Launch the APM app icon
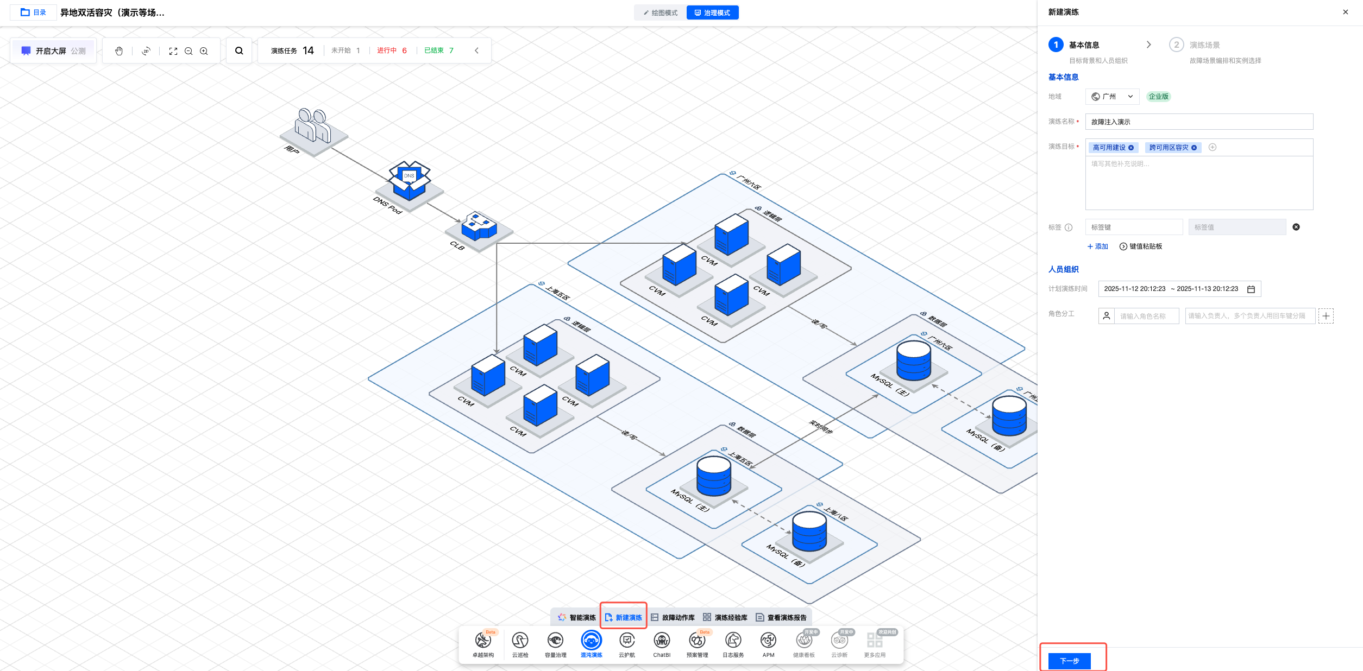Screen dimensions: 1363x671 (x=768, y=641)
